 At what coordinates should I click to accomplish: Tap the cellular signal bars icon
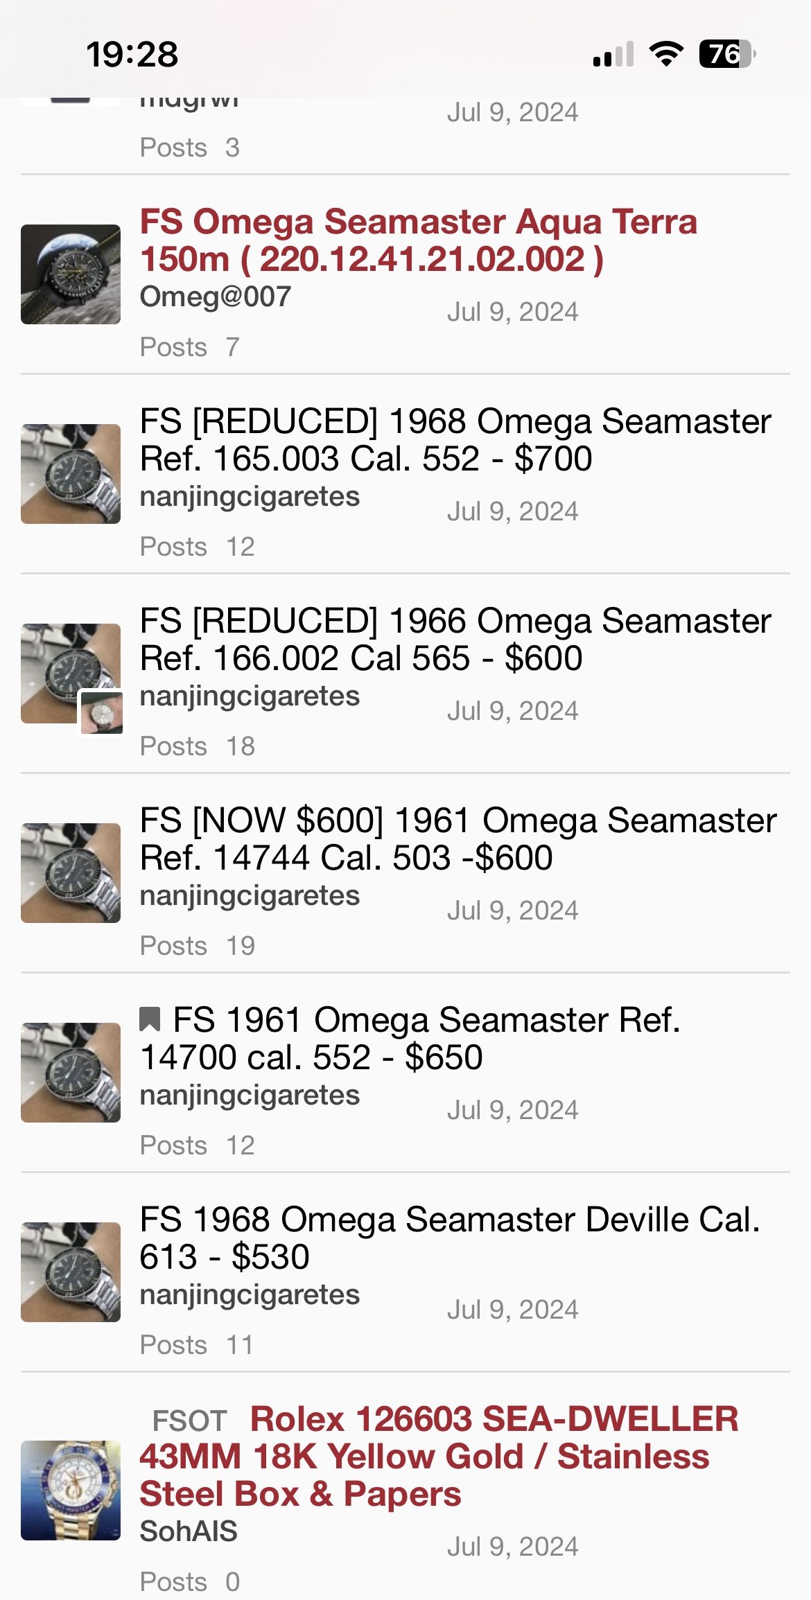point(613,54)
